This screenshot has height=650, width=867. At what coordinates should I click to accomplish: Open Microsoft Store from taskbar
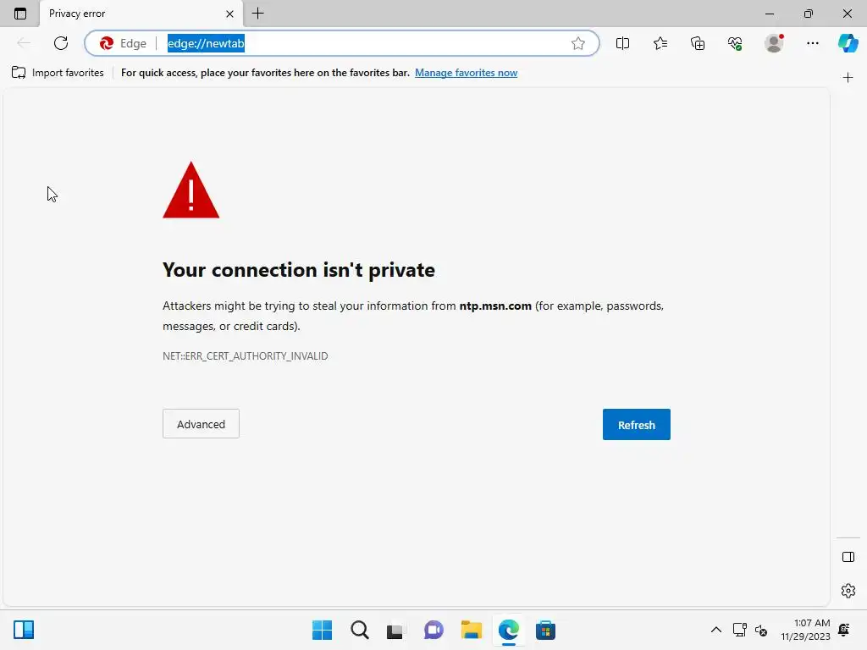click(545, 630)
